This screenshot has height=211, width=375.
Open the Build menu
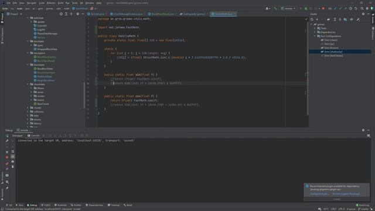[60, 3]
